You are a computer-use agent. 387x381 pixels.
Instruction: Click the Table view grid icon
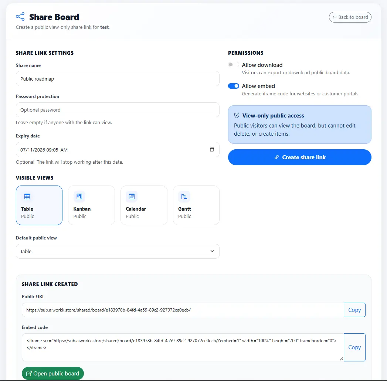tap(27, 197)
